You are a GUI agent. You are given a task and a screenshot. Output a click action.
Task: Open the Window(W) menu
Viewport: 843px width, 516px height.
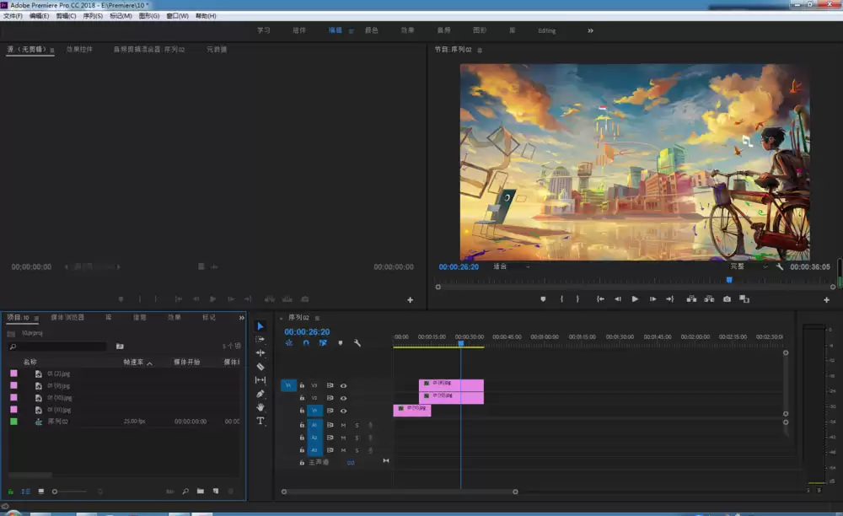[177, 16]
